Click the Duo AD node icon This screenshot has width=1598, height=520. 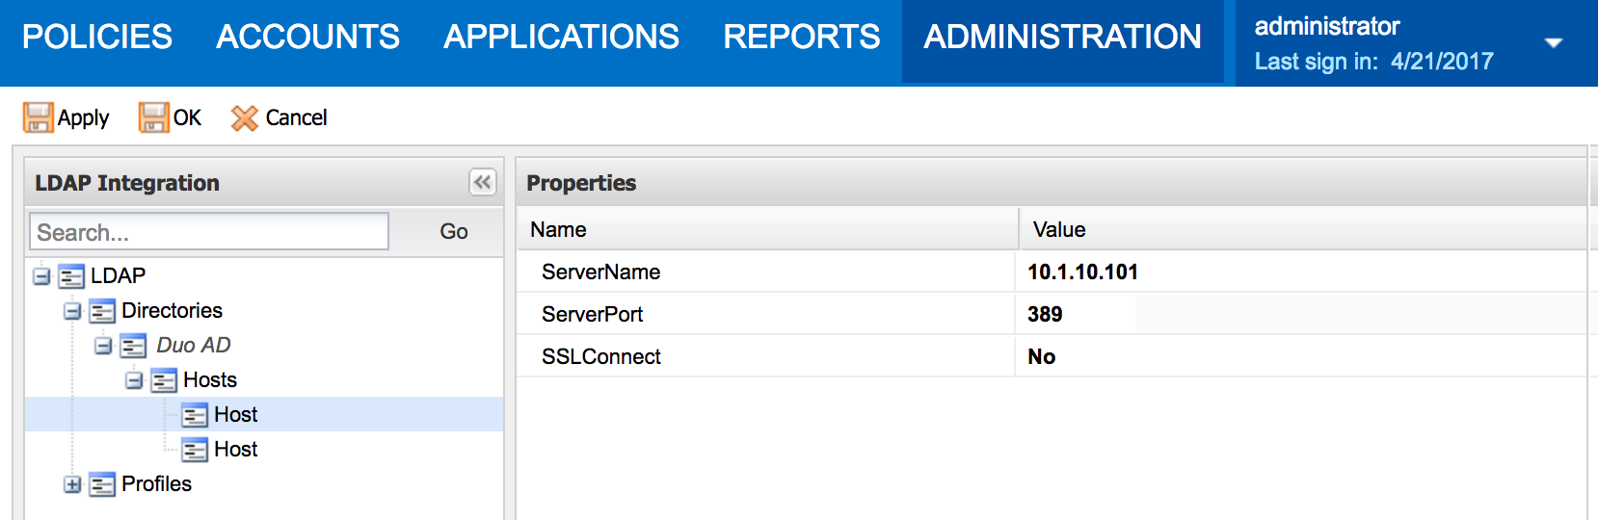coord(133,346)
